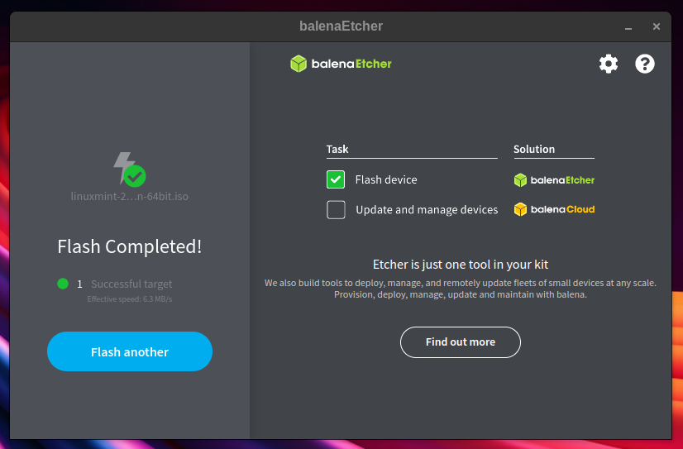Close the balenaEtcher window

coord(657,26)
